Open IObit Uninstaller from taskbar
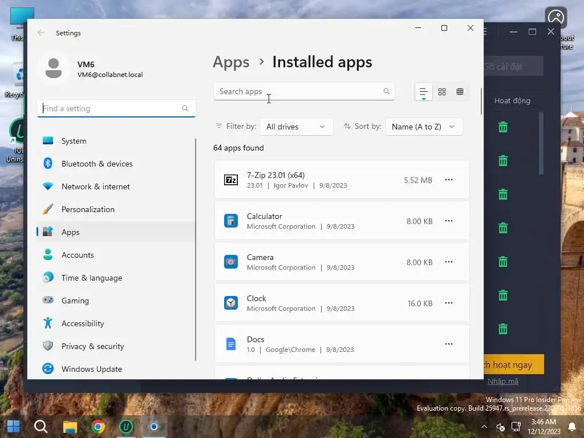 point(126,427)
